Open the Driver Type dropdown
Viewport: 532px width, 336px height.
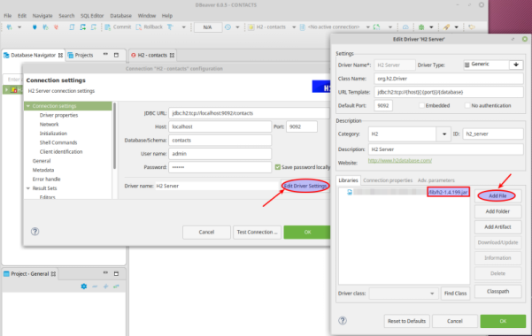click(516, 65)
